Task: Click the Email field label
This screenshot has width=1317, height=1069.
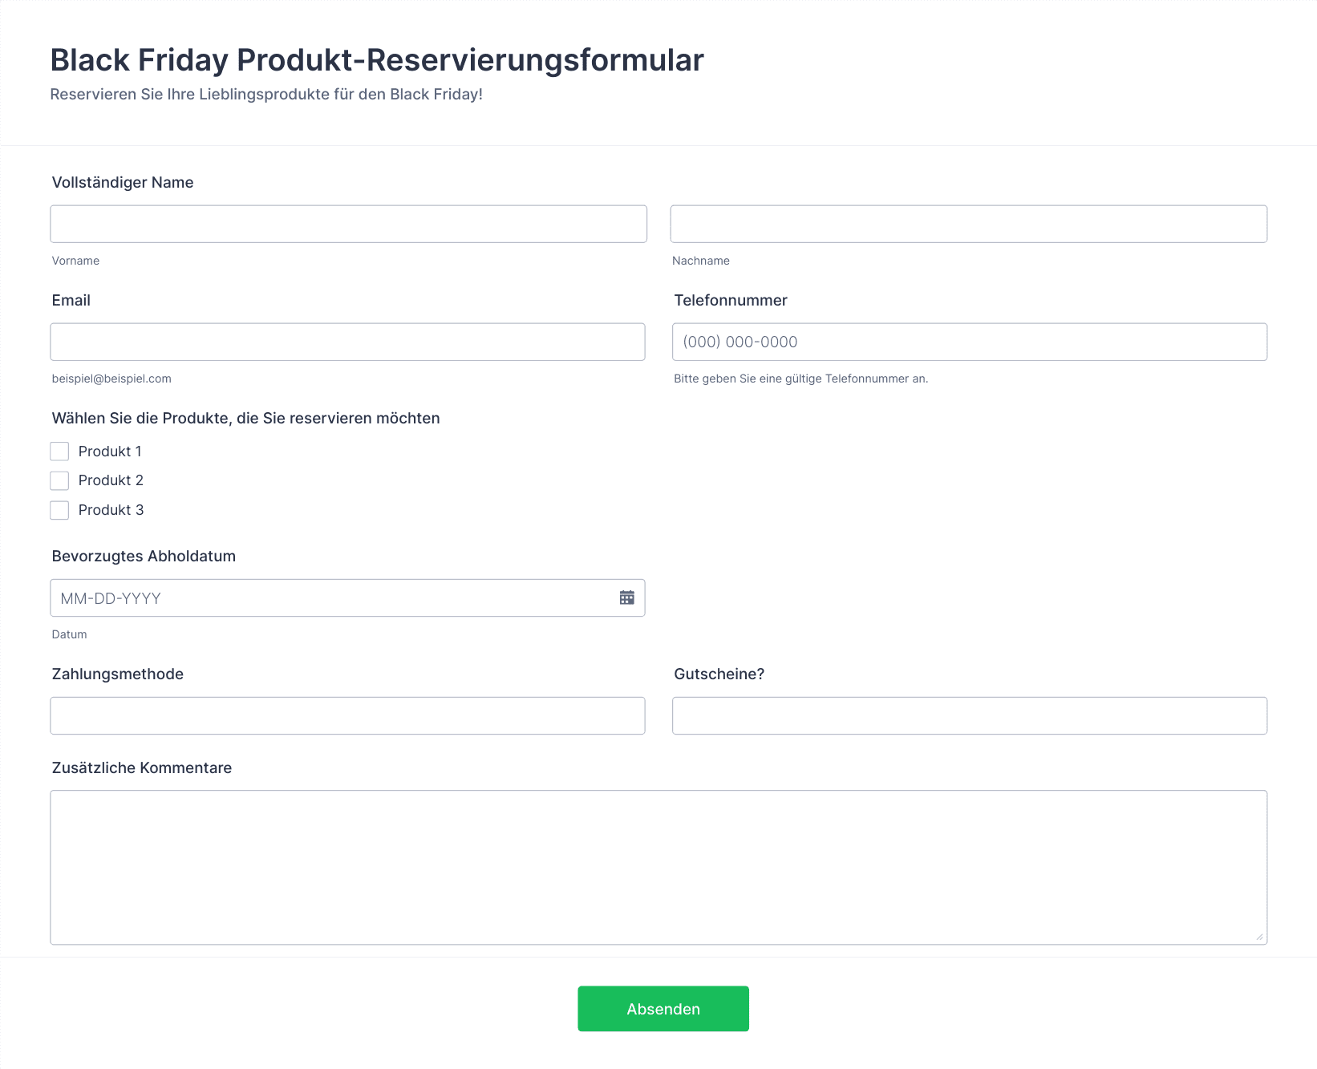Action: click(x=71, y=300)
